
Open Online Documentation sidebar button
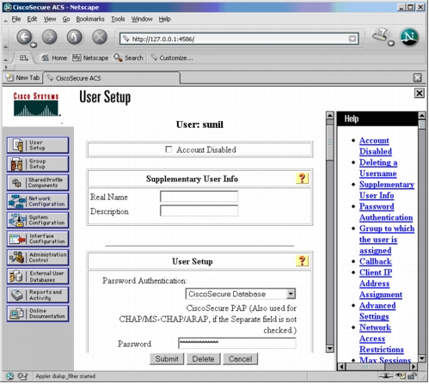[x=38, y=314]
